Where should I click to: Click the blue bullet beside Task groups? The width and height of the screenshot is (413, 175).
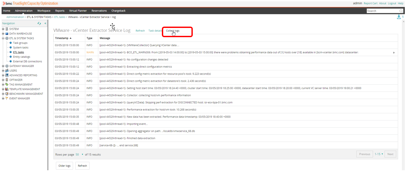11,43
